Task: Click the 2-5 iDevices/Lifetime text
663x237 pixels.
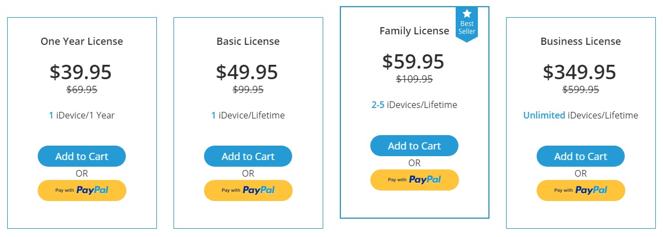Action: (x=414, y=105)
